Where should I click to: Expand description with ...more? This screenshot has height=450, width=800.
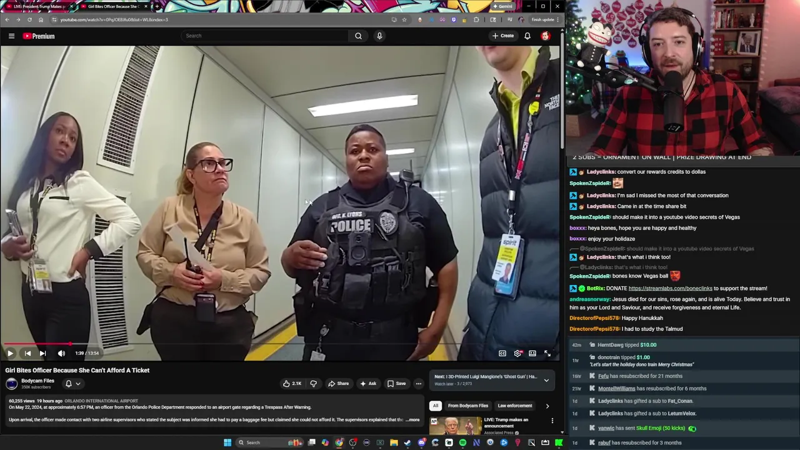(412, 420)
